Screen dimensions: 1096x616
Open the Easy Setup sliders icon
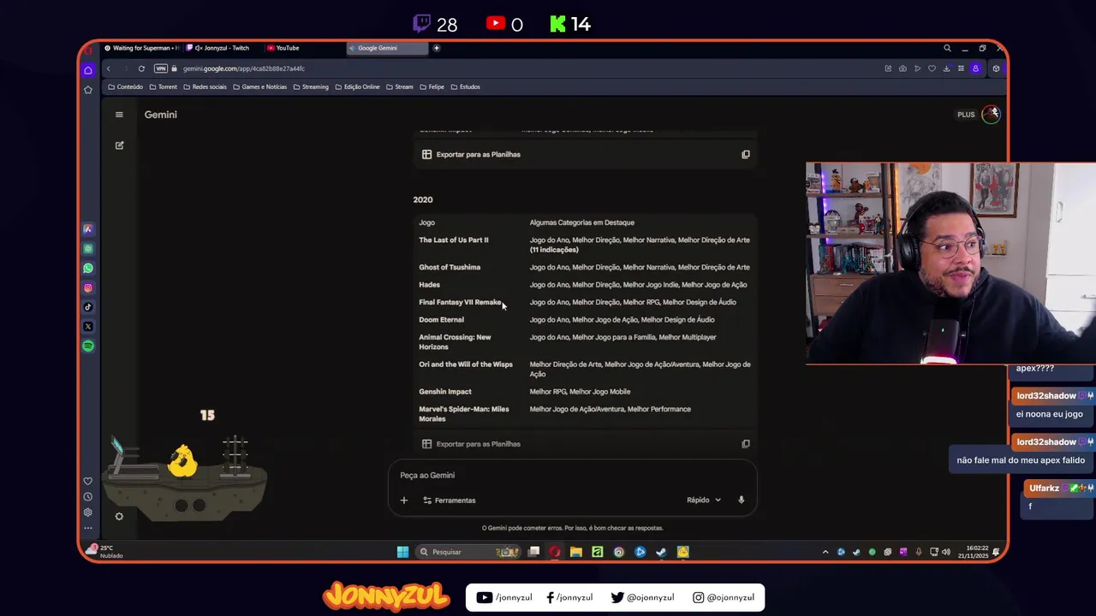coord(961,68)
